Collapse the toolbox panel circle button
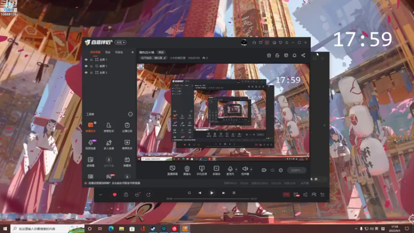The image size is (414, 233). tap(130, 114)
